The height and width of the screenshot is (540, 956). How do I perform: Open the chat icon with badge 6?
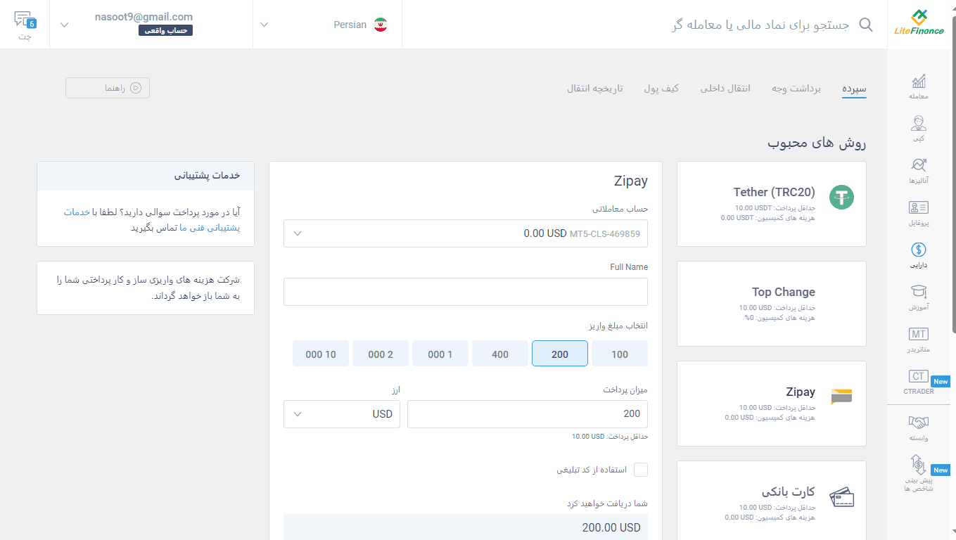25,20
